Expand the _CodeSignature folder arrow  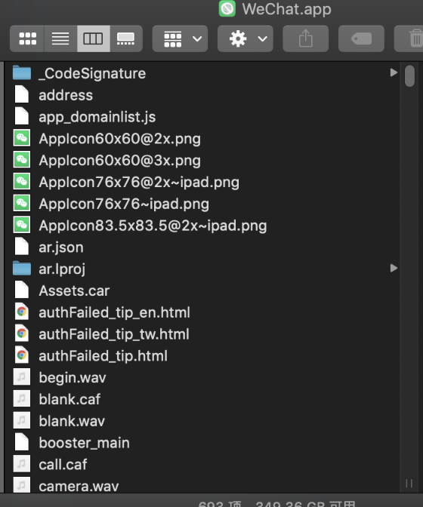pyautogui.click(x=394, y=72)
